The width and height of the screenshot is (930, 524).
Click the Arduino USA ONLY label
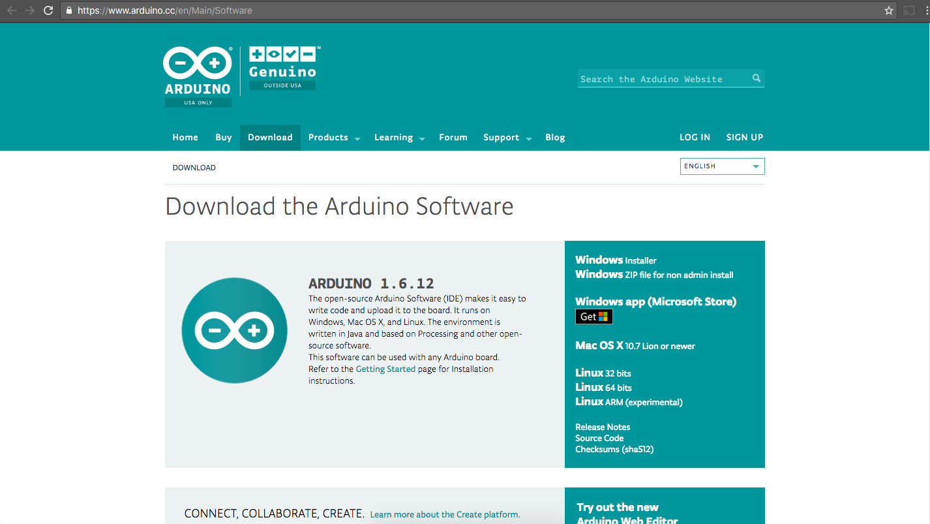(198, 102)
